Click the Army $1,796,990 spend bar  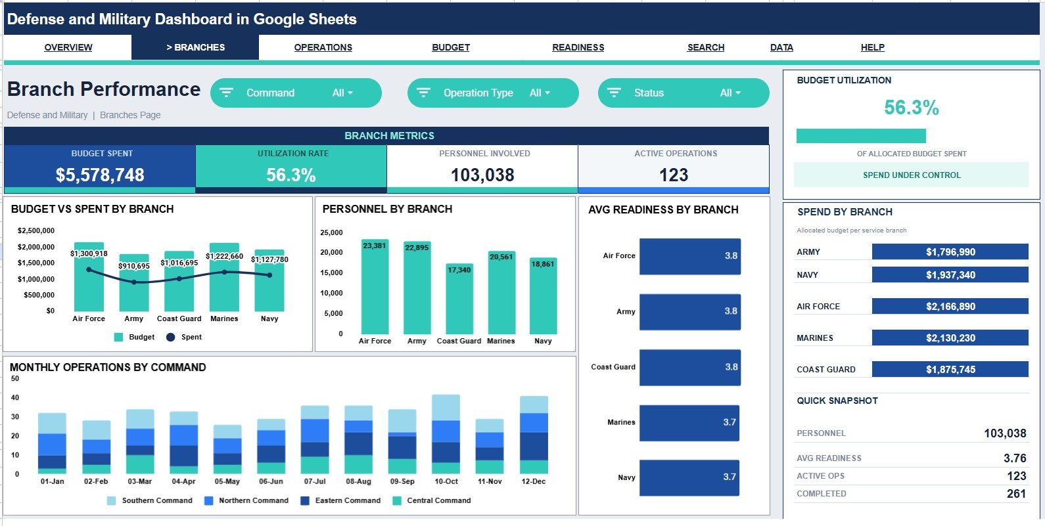[x=950, y=252]
